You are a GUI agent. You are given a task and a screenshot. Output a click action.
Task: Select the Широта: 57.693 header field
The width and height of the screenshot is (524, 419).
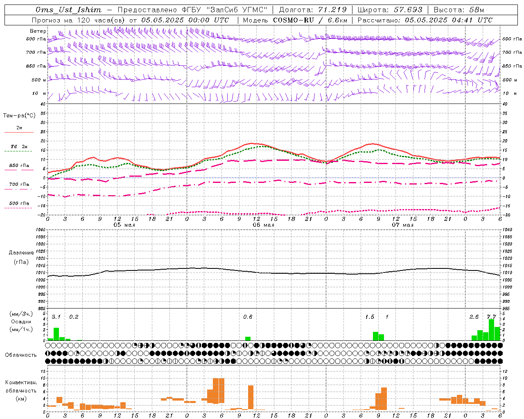click(390, 10)
